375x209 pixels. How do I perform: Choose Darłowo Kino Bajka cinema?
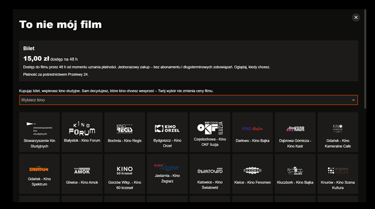(x=252, y=132)
